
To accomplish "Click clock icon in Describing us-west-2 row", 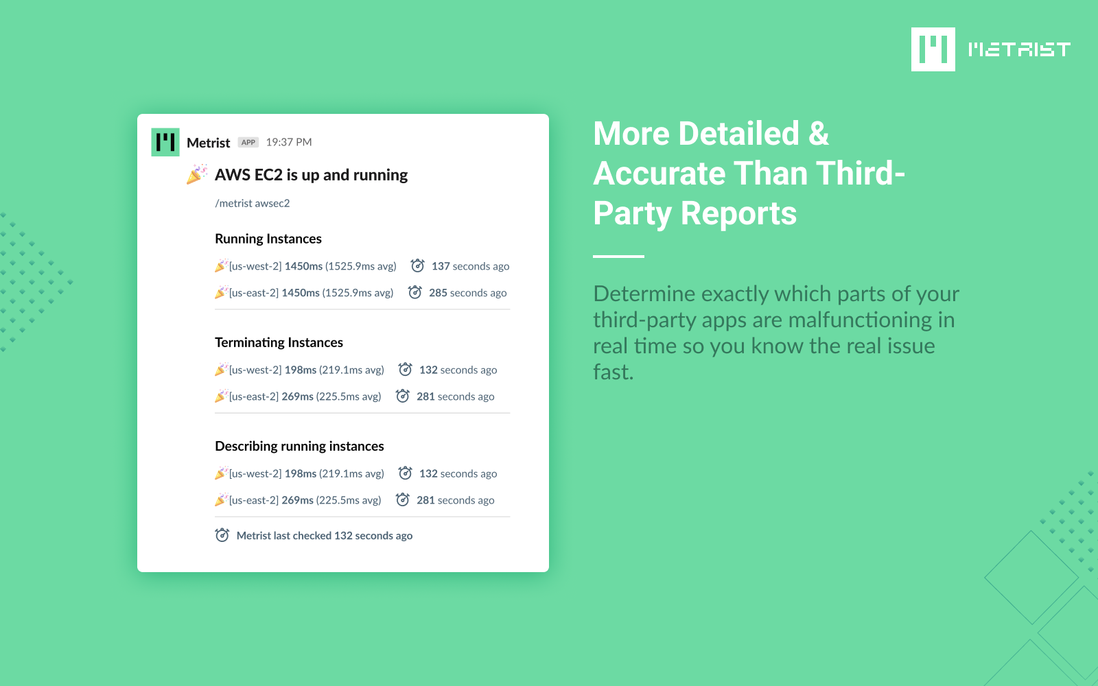I will pos(405,473).
